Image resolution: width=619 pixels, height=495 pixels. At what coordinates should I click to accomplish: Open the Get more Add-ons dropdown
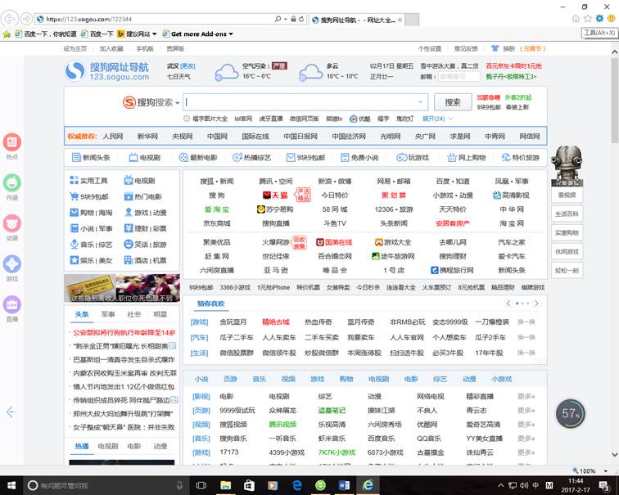point(199,34)
